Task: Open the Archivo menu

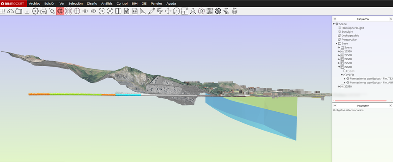Action: 35,3
